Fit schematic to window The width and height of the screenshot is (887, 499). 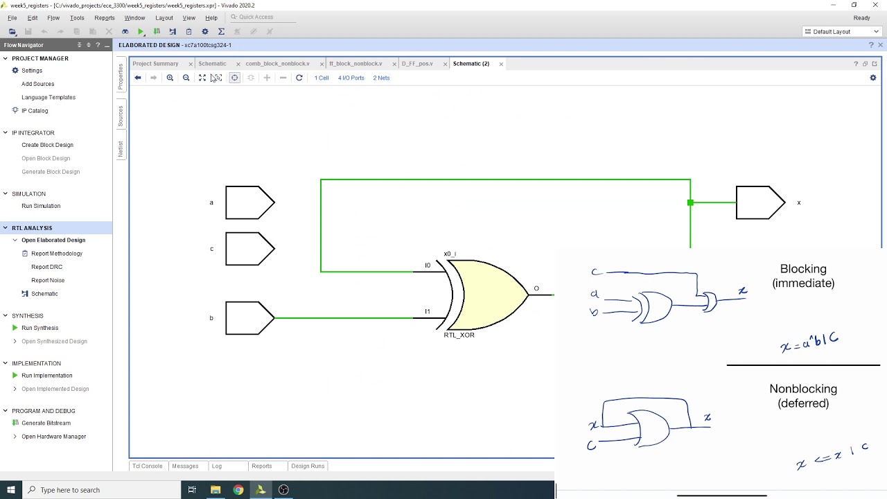tap(202, 78)
